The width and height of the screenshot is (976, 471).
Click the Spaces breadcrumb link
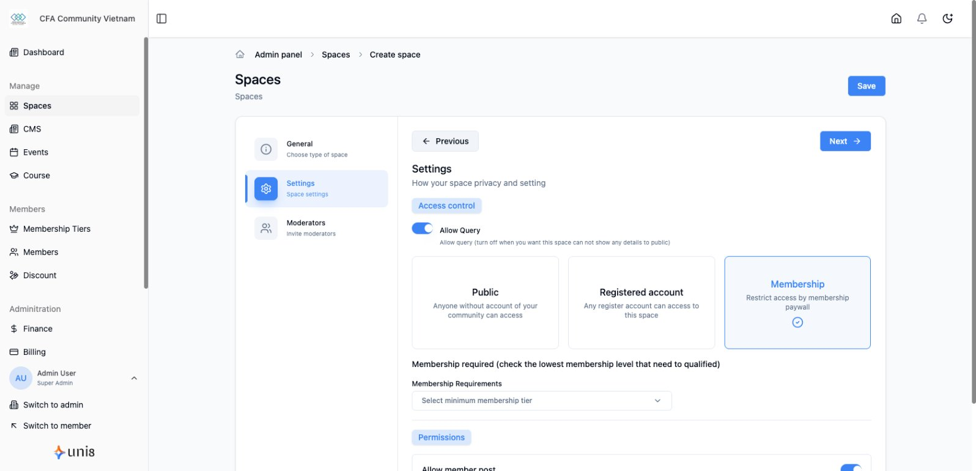[336, 54]
